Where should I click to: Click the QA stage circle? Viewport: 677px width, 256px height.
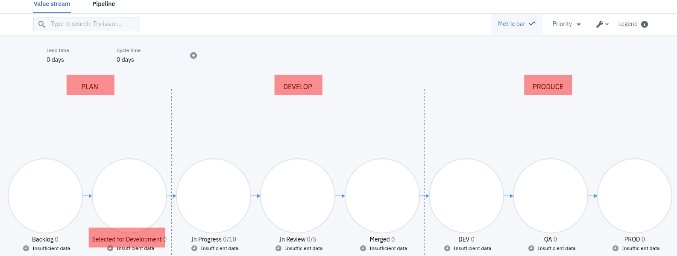click(550, 196)
